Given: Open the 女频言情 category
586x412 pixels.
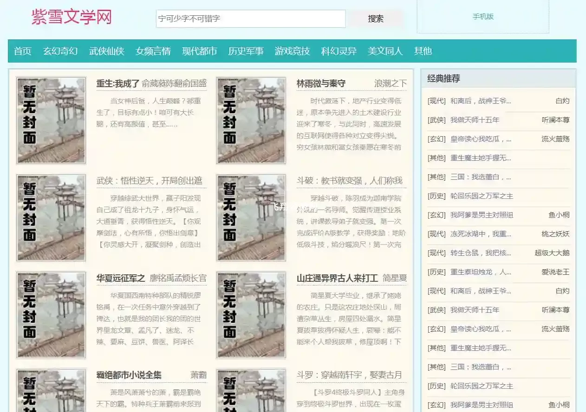Looking at the screenshot, I should click(153, 51).
